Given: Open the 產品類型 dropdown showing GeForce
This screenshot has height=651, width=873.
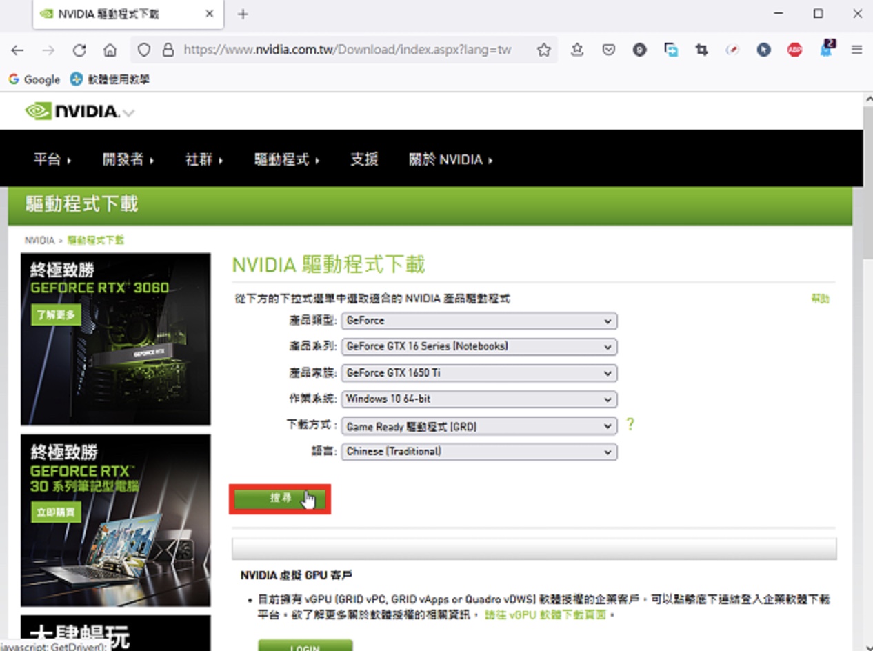Looking at the screenshot, I should click(x=479, y=321).
